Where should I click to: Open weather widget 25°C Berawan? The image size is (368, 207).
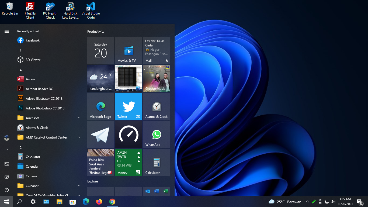pyautogui.click(x=285, y=202)
